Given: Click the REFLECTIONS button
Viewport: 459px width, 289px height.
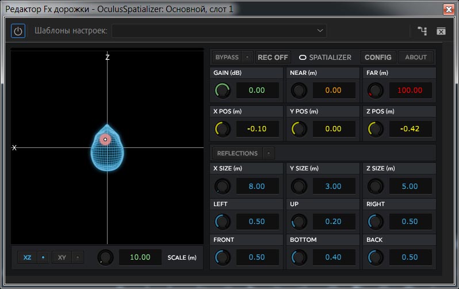Looking at the screenshot, I should [x=238, y=153].
